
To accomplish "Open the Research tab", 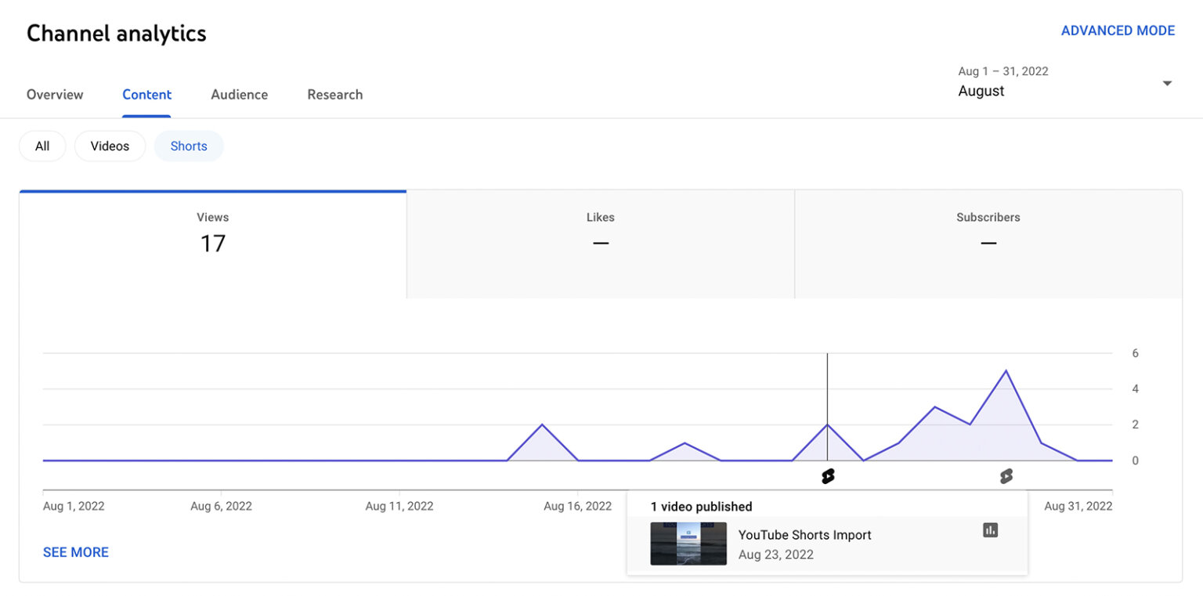I will (x=334, y=94).
